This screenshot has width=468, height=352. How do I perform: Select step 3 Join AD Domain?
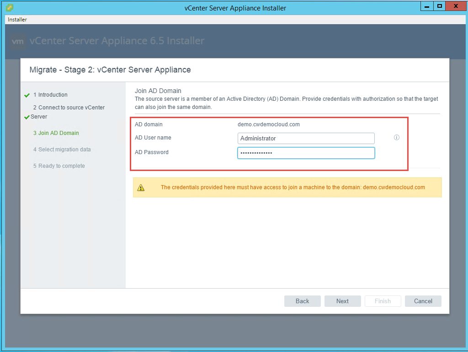point(56,133)
